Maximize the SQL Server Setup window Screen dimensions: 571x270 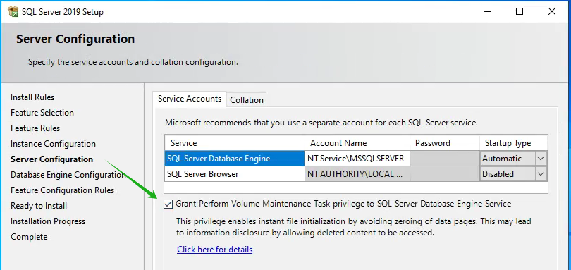pos(520,11)
